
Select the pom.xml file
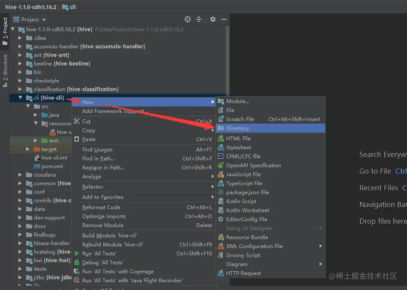pos(48,166)
